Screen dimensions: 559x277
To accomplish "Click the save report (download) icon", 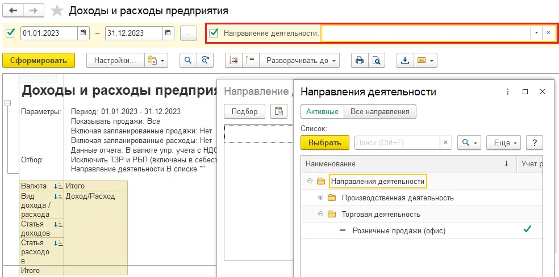I will point(405,60).
